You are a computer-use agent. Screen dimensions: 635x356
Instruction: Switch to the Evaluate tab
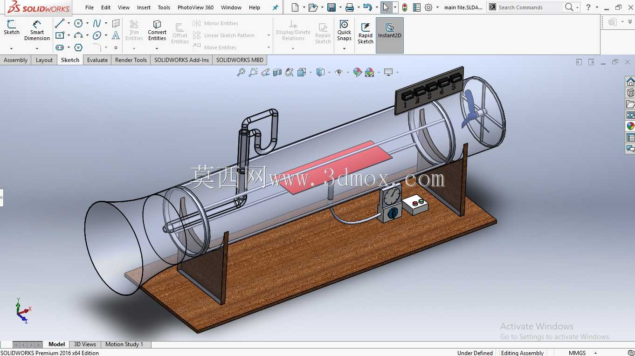[97, 60]
